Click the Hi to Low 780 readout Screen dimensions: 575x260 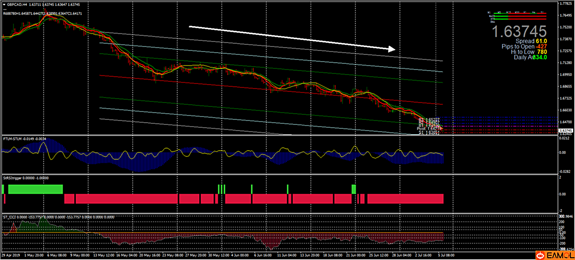pyautogui.click(x=529, y=52)
